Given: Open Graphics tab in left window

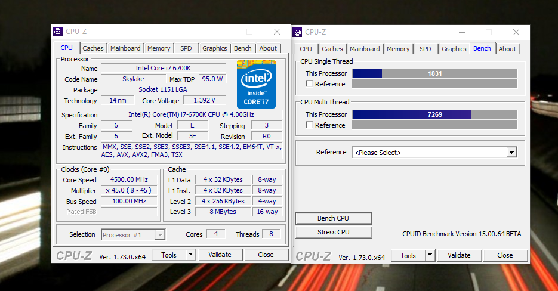Looking at the screenshot, I should pos(215,48).
